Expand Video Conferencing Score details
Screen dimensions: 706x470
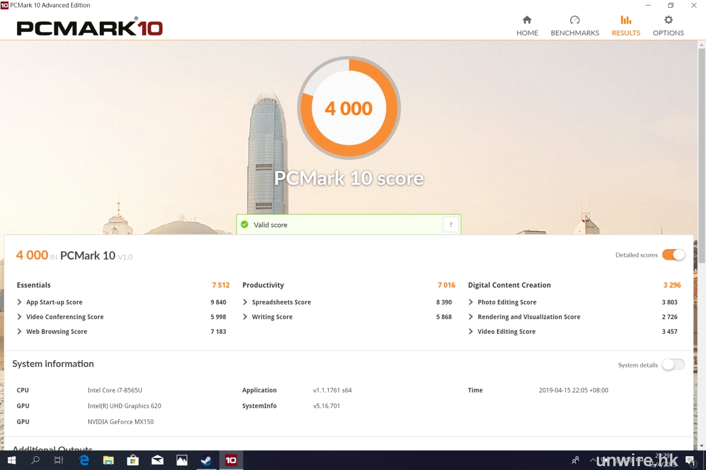(20, 317)
